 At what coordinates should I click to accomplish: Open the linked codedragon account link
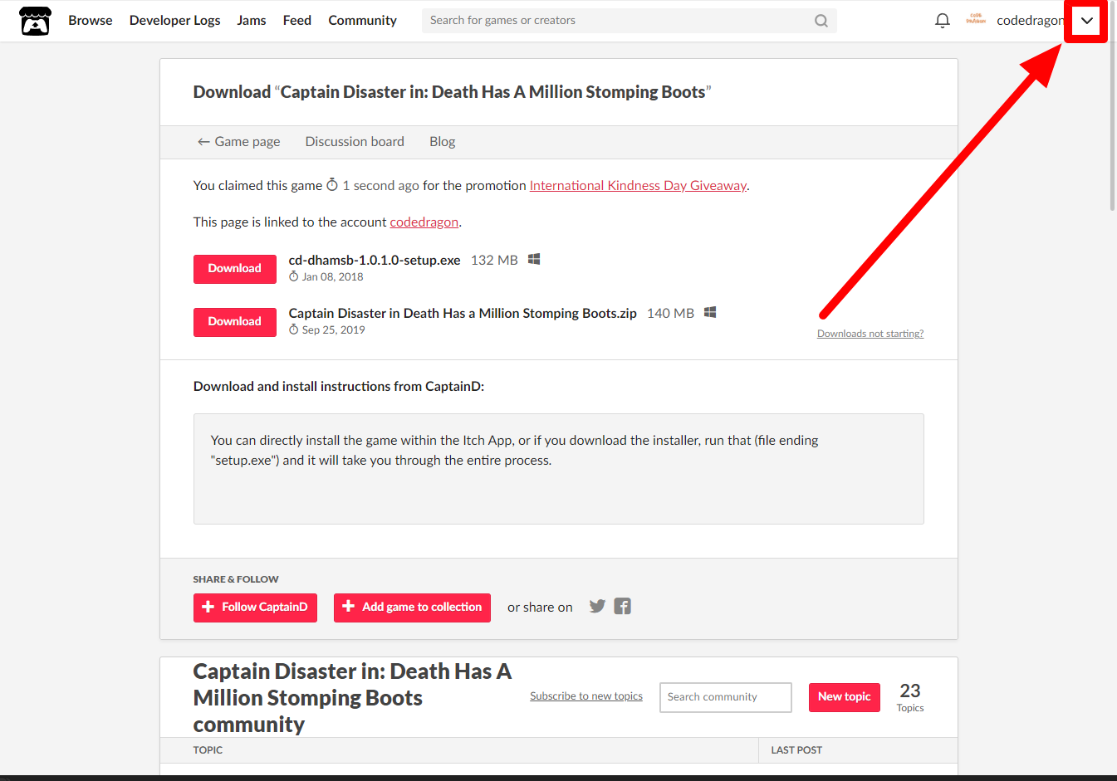coord(424,222)
